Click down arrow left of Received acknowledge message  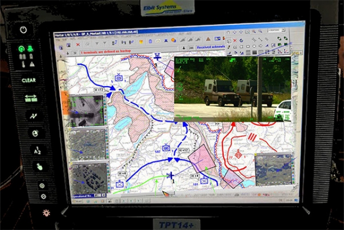(184, 48)
